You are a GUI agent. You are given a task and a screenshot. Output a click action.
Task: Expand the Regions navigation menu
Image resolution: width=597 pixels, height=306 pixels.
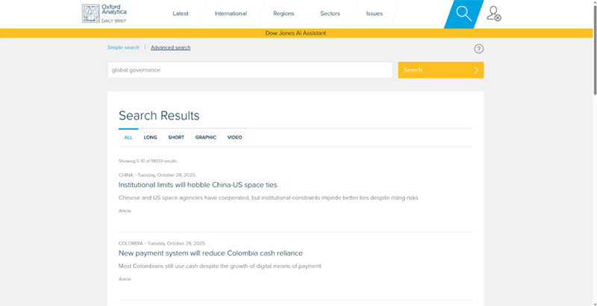tap(284, 13)
